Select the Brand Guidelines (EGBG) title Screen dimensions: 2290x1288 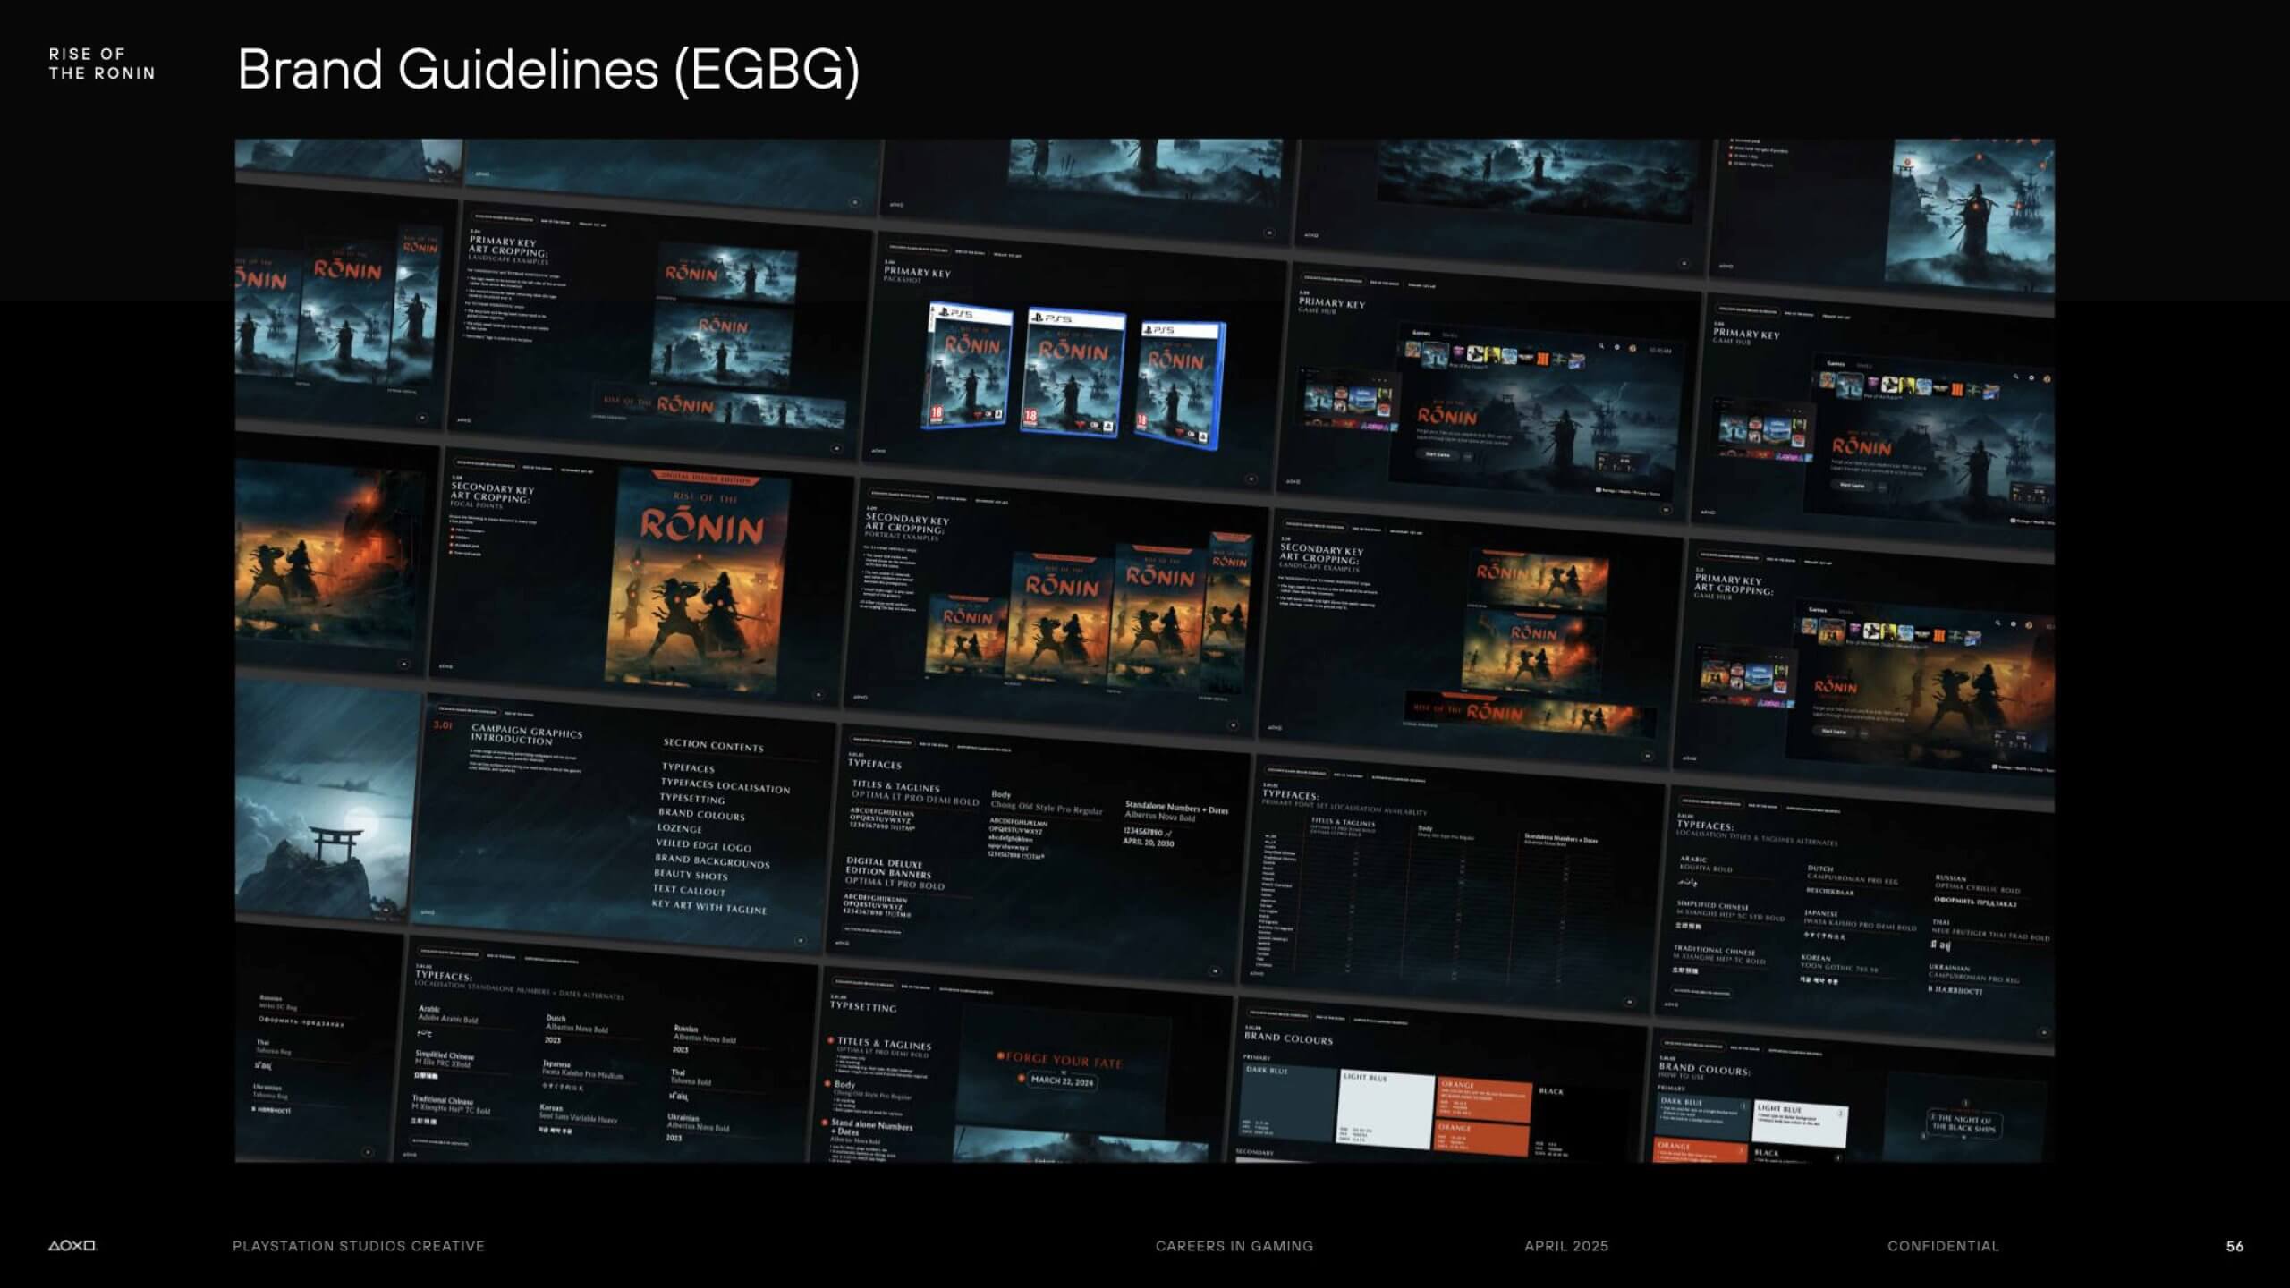(548, 69)
